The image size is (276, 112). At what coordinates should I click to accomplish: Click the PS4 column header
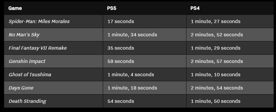pyautogui.click(x=230, y=8)
